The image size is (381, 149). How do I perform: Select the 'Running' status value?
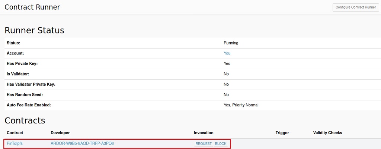click(231, 43)
